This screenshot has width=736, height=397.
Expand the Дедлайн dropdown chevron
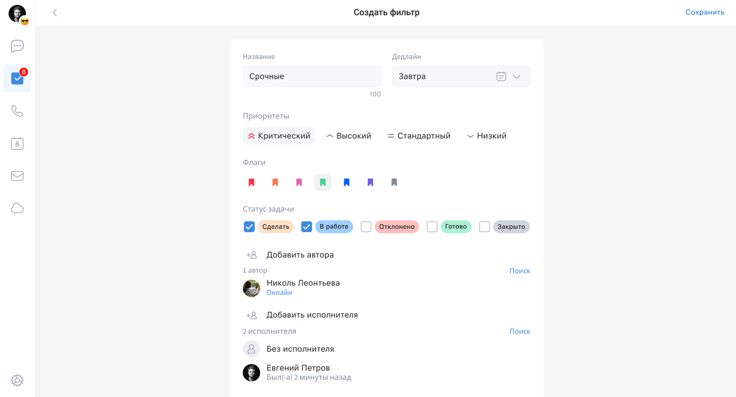(x=517, y=76)
